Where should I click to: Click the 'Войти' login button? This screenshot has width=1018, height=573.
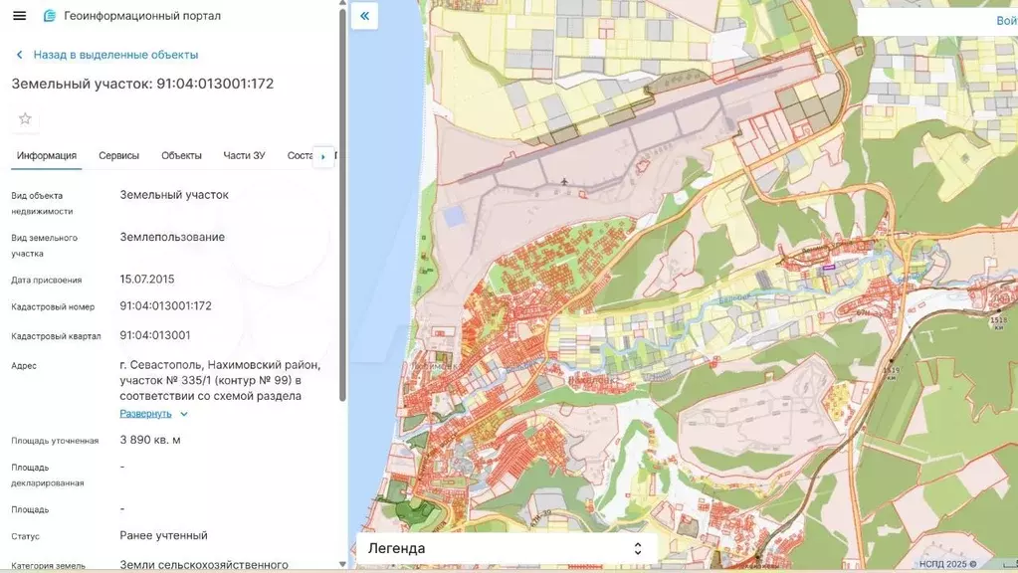tap(1005, 21)
